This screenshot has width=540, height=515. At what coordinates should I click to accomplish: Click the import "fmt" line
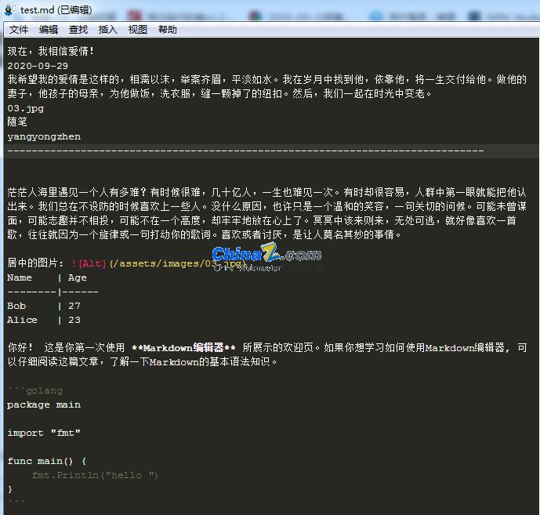coord(44,433)
